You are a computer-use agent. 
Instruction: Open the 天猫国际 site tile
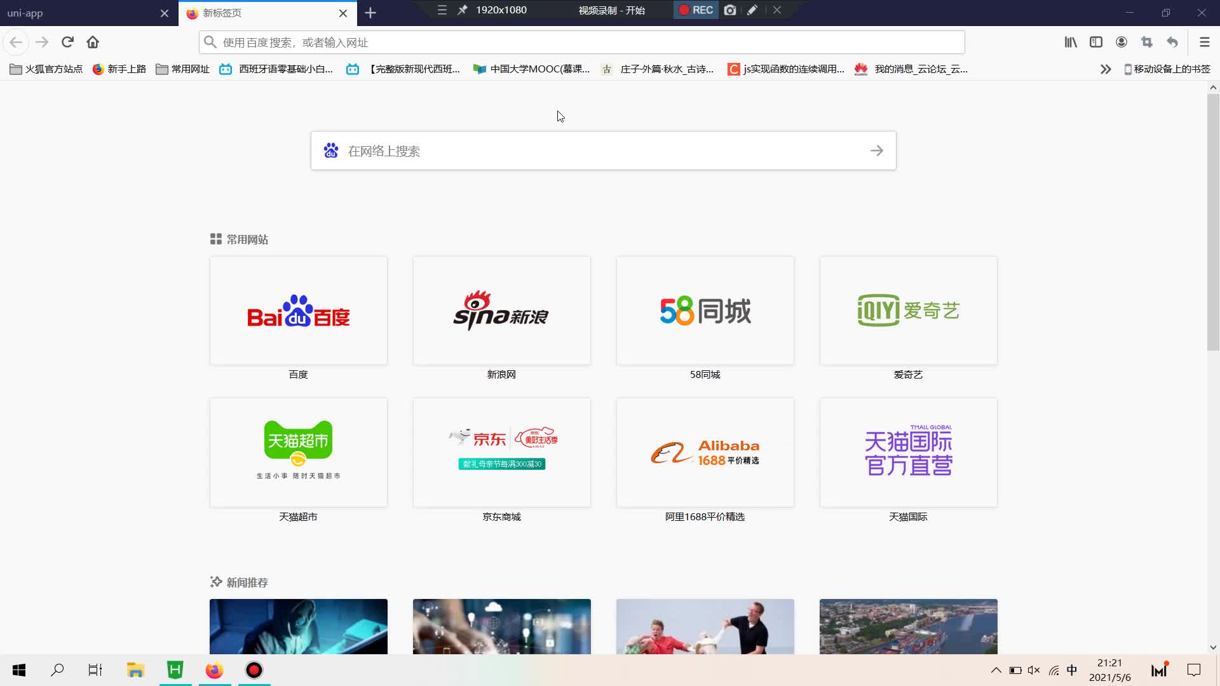tap(908, 452)
